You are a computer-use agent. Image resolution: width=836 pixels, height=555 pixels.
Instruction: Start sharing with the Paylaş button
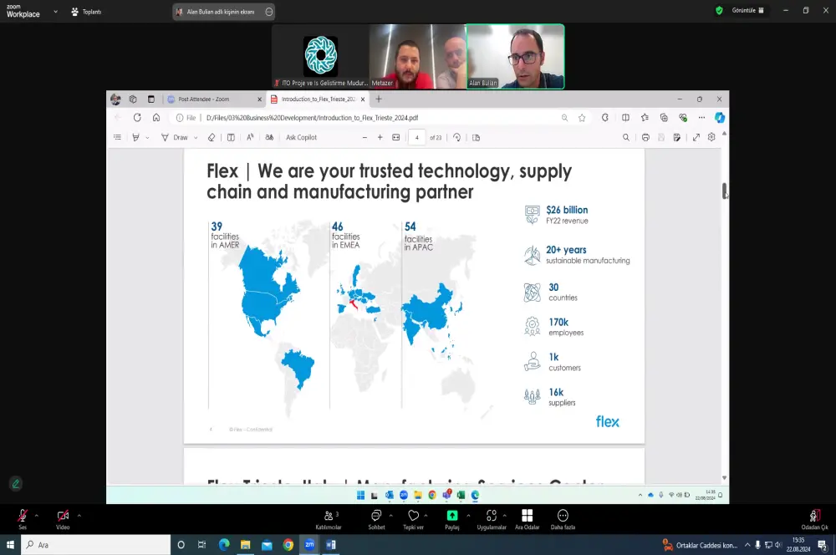pyautogui.click(x=452, y=519)
